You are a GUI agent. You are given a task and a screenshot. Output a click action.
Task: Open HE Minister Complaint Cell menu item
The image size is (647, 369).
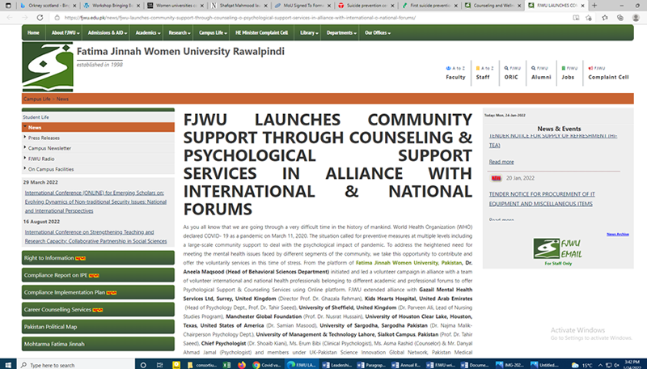[x=261, y=32]
